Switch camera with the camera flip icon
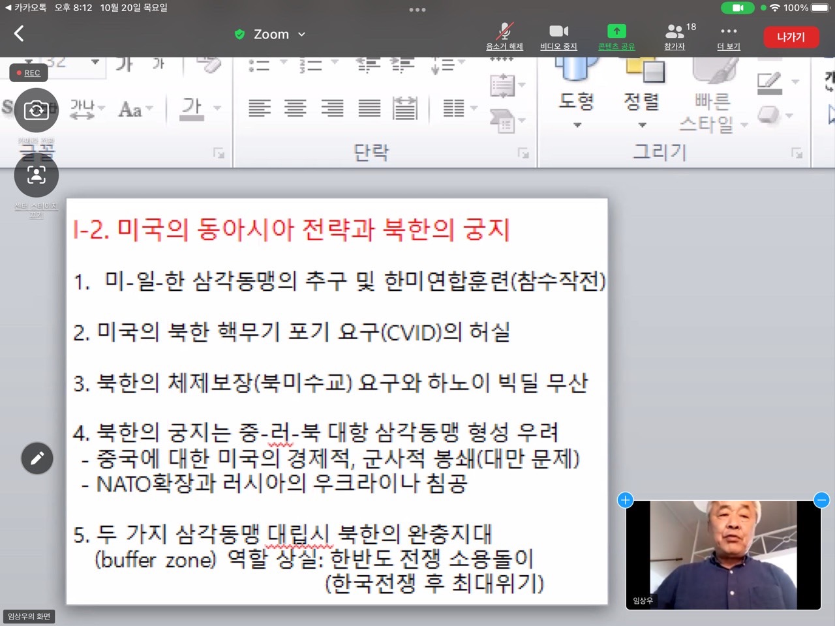The width and height of the screenshot is (835, 626). (37, 110)
